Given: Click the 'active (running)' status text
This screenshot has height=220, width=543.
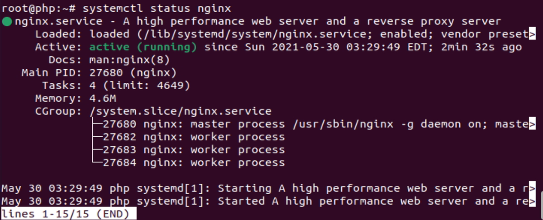Looking at the screenshot, I should [143, 47].
